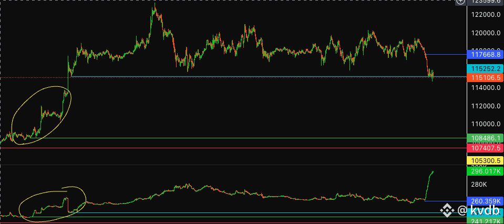Select the red horizontal line at 107407.5

pyautogui.click(x=233, y=148)
